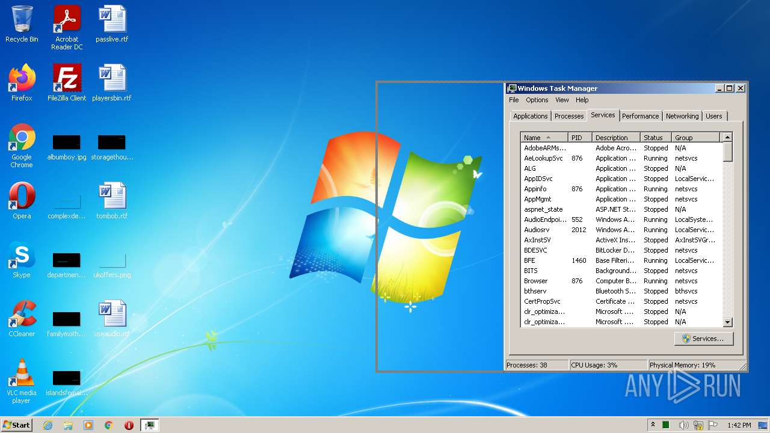This screenshot has width=770, height=433.
Task: Select useaudio.rtf document icon
Action: coord(112,319)
